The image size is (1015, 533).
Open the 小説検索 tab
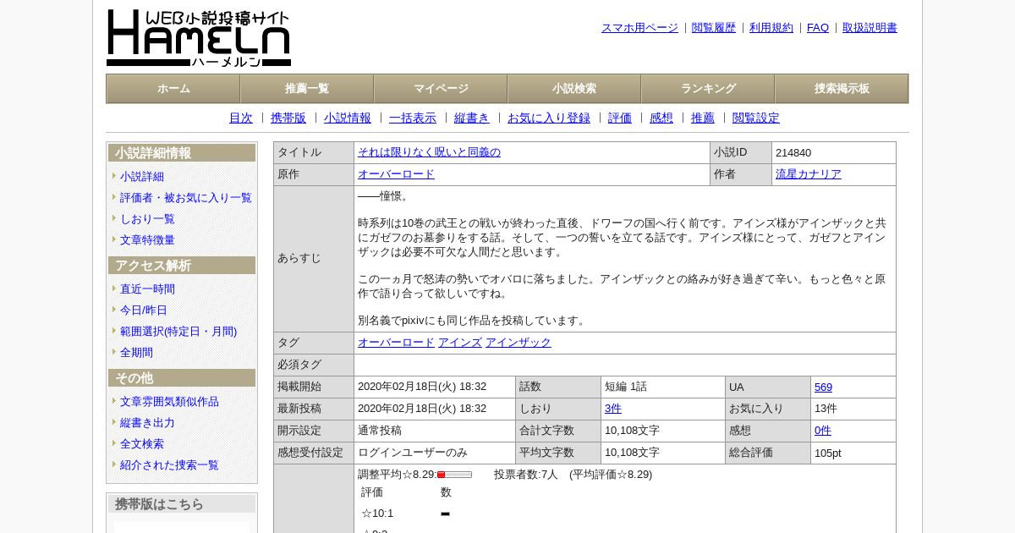pos(574,89)
